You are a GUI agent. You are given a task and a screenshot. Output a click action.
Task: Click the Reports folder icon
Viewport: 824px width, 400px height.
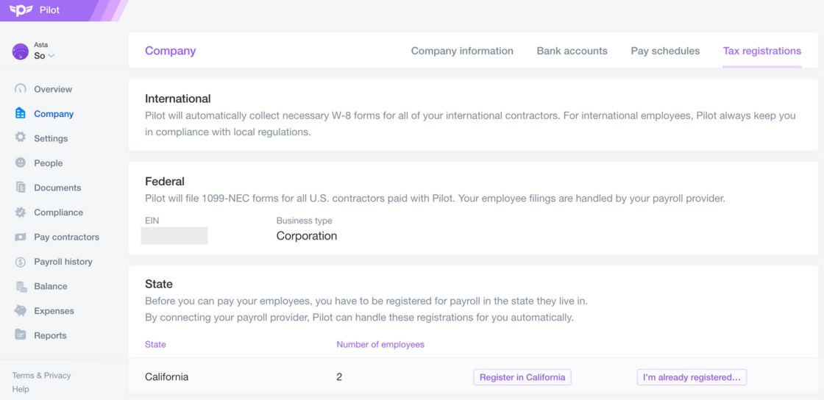click(x=21, y=335)
